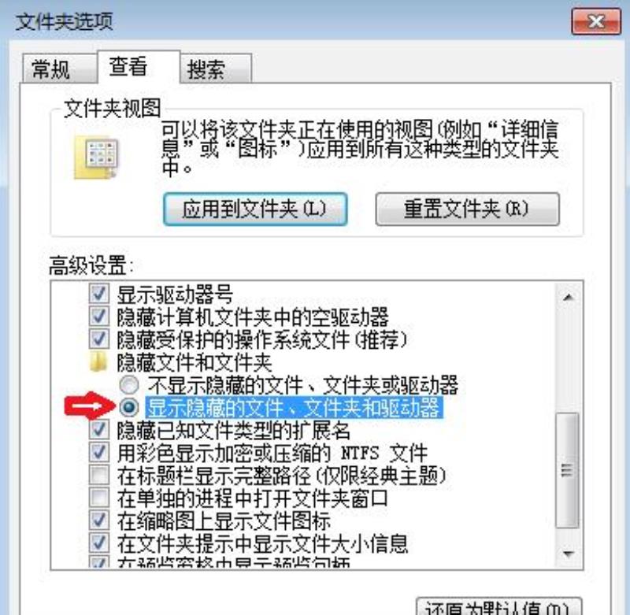Select 显示隐藏的文件、文件夹和驱动器 radio

129,407
